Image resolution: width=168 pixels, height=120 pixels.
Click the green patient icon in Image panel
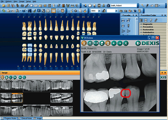pos(7,77)
